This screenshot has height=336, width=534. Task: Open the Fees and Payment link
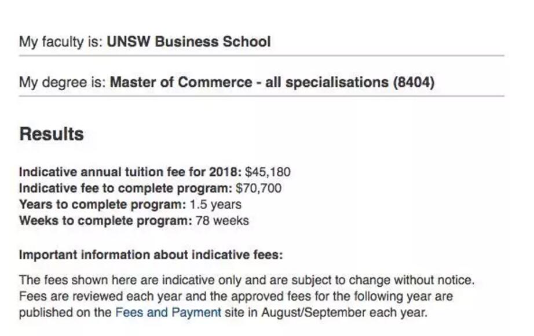coord(168,312)
